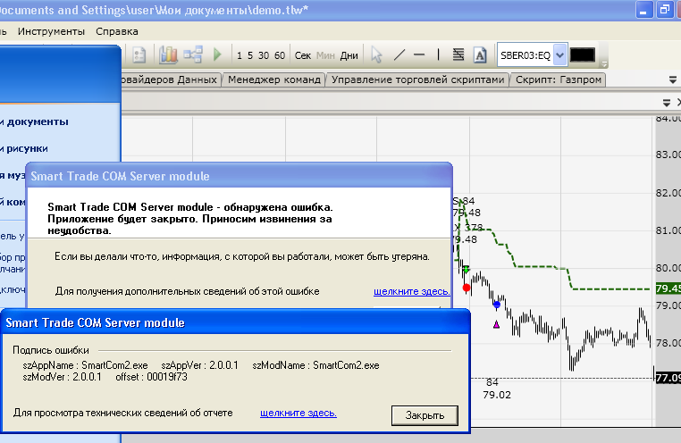This screenshot has height=443, width=681.
Task: Open the и документы sidebar link
Action: (x=34, y=122)
